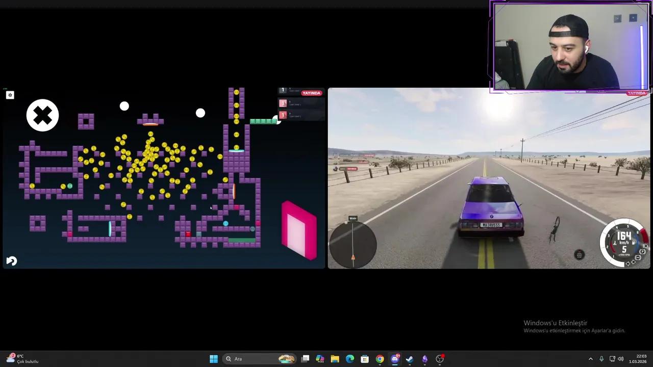
Task: Open Microsoft Edge from the taskbar
Action: (349, 359)
